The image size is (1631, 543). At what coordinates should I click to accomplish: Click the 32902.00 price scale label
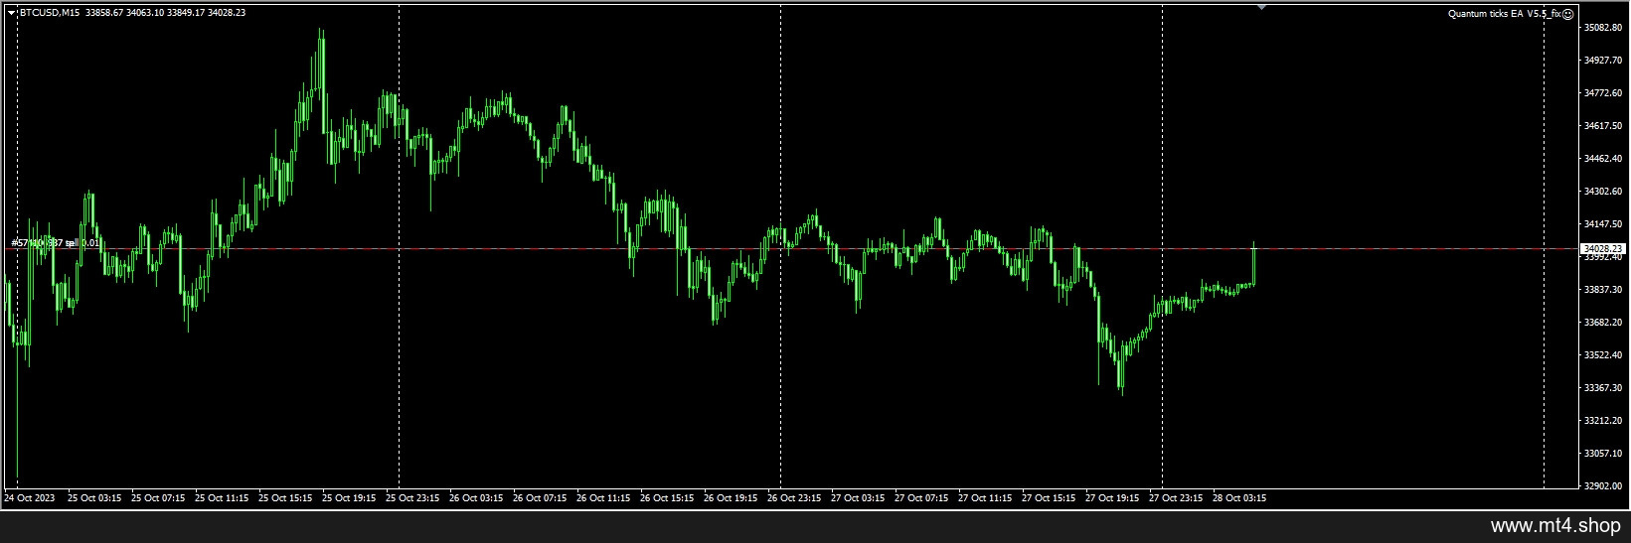(1603, 486)
